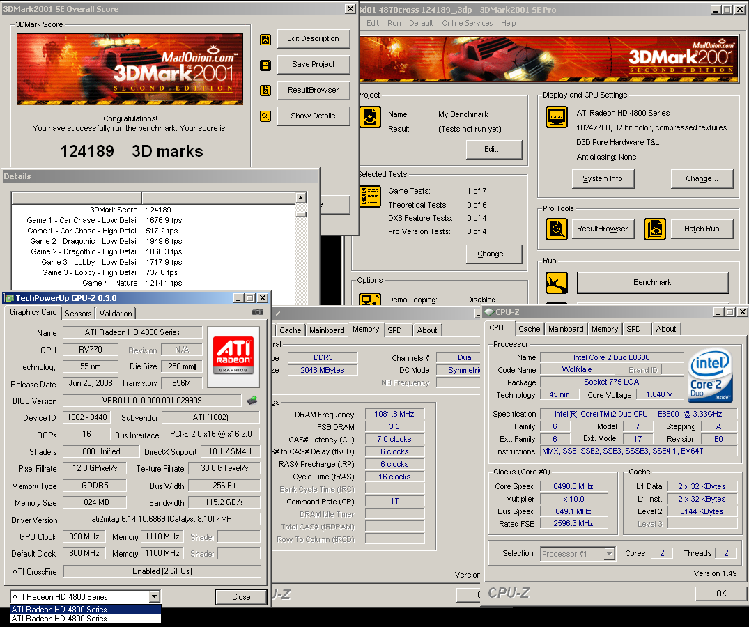
Task: Click the Display and CPU Settings monitor icon
Action: coord(557,117)
